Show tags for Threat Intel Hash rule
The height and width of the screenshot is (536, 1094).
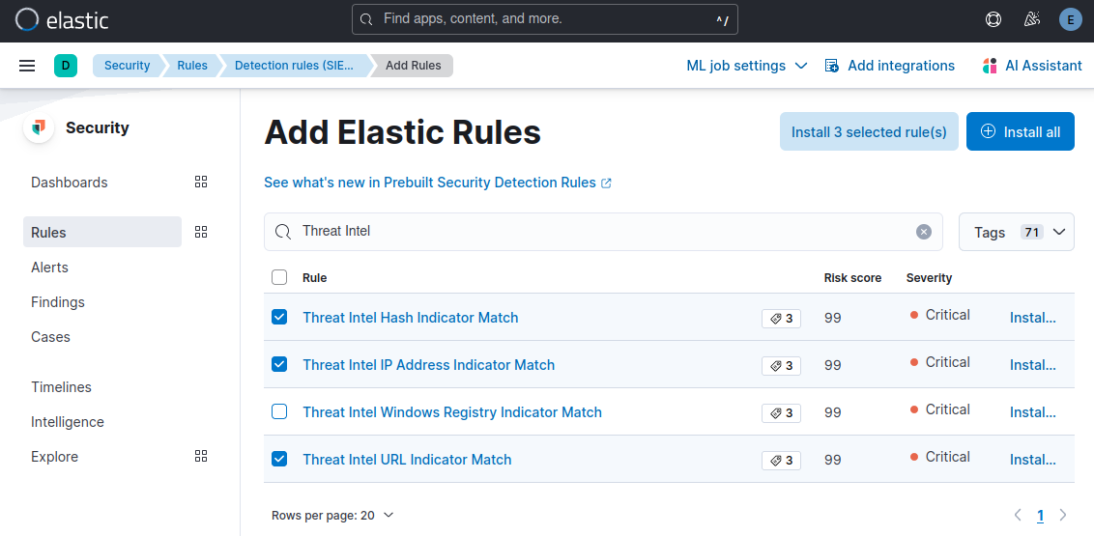781,319
